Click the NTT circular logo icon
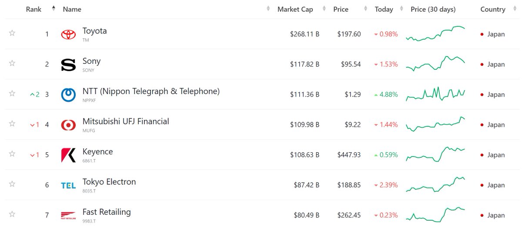522x229 pixels. (x=68, y=95)
